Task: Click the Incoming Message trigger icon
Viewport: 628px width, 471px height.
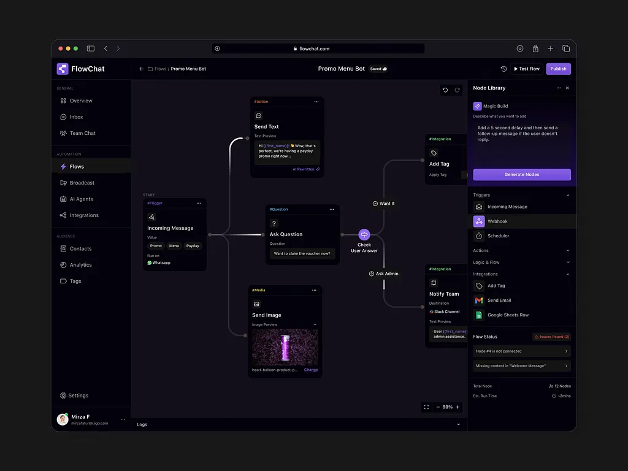Action: (479, 207)
